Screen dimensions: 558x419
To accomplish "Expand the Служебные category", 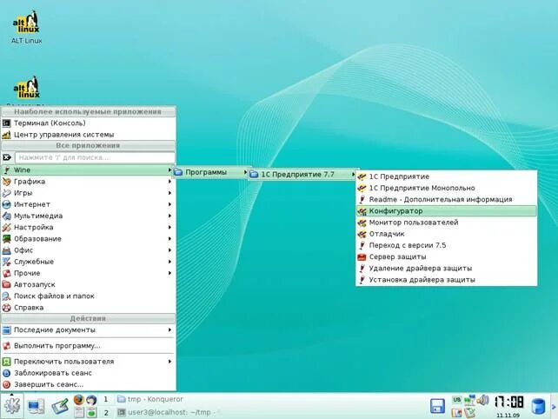I will pos(89,262).
